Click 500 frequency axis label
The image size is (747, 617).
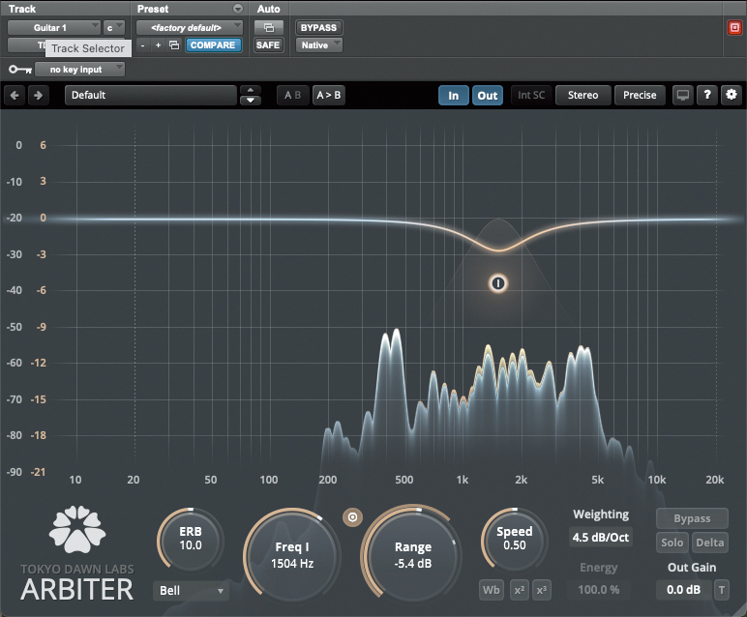404,480
